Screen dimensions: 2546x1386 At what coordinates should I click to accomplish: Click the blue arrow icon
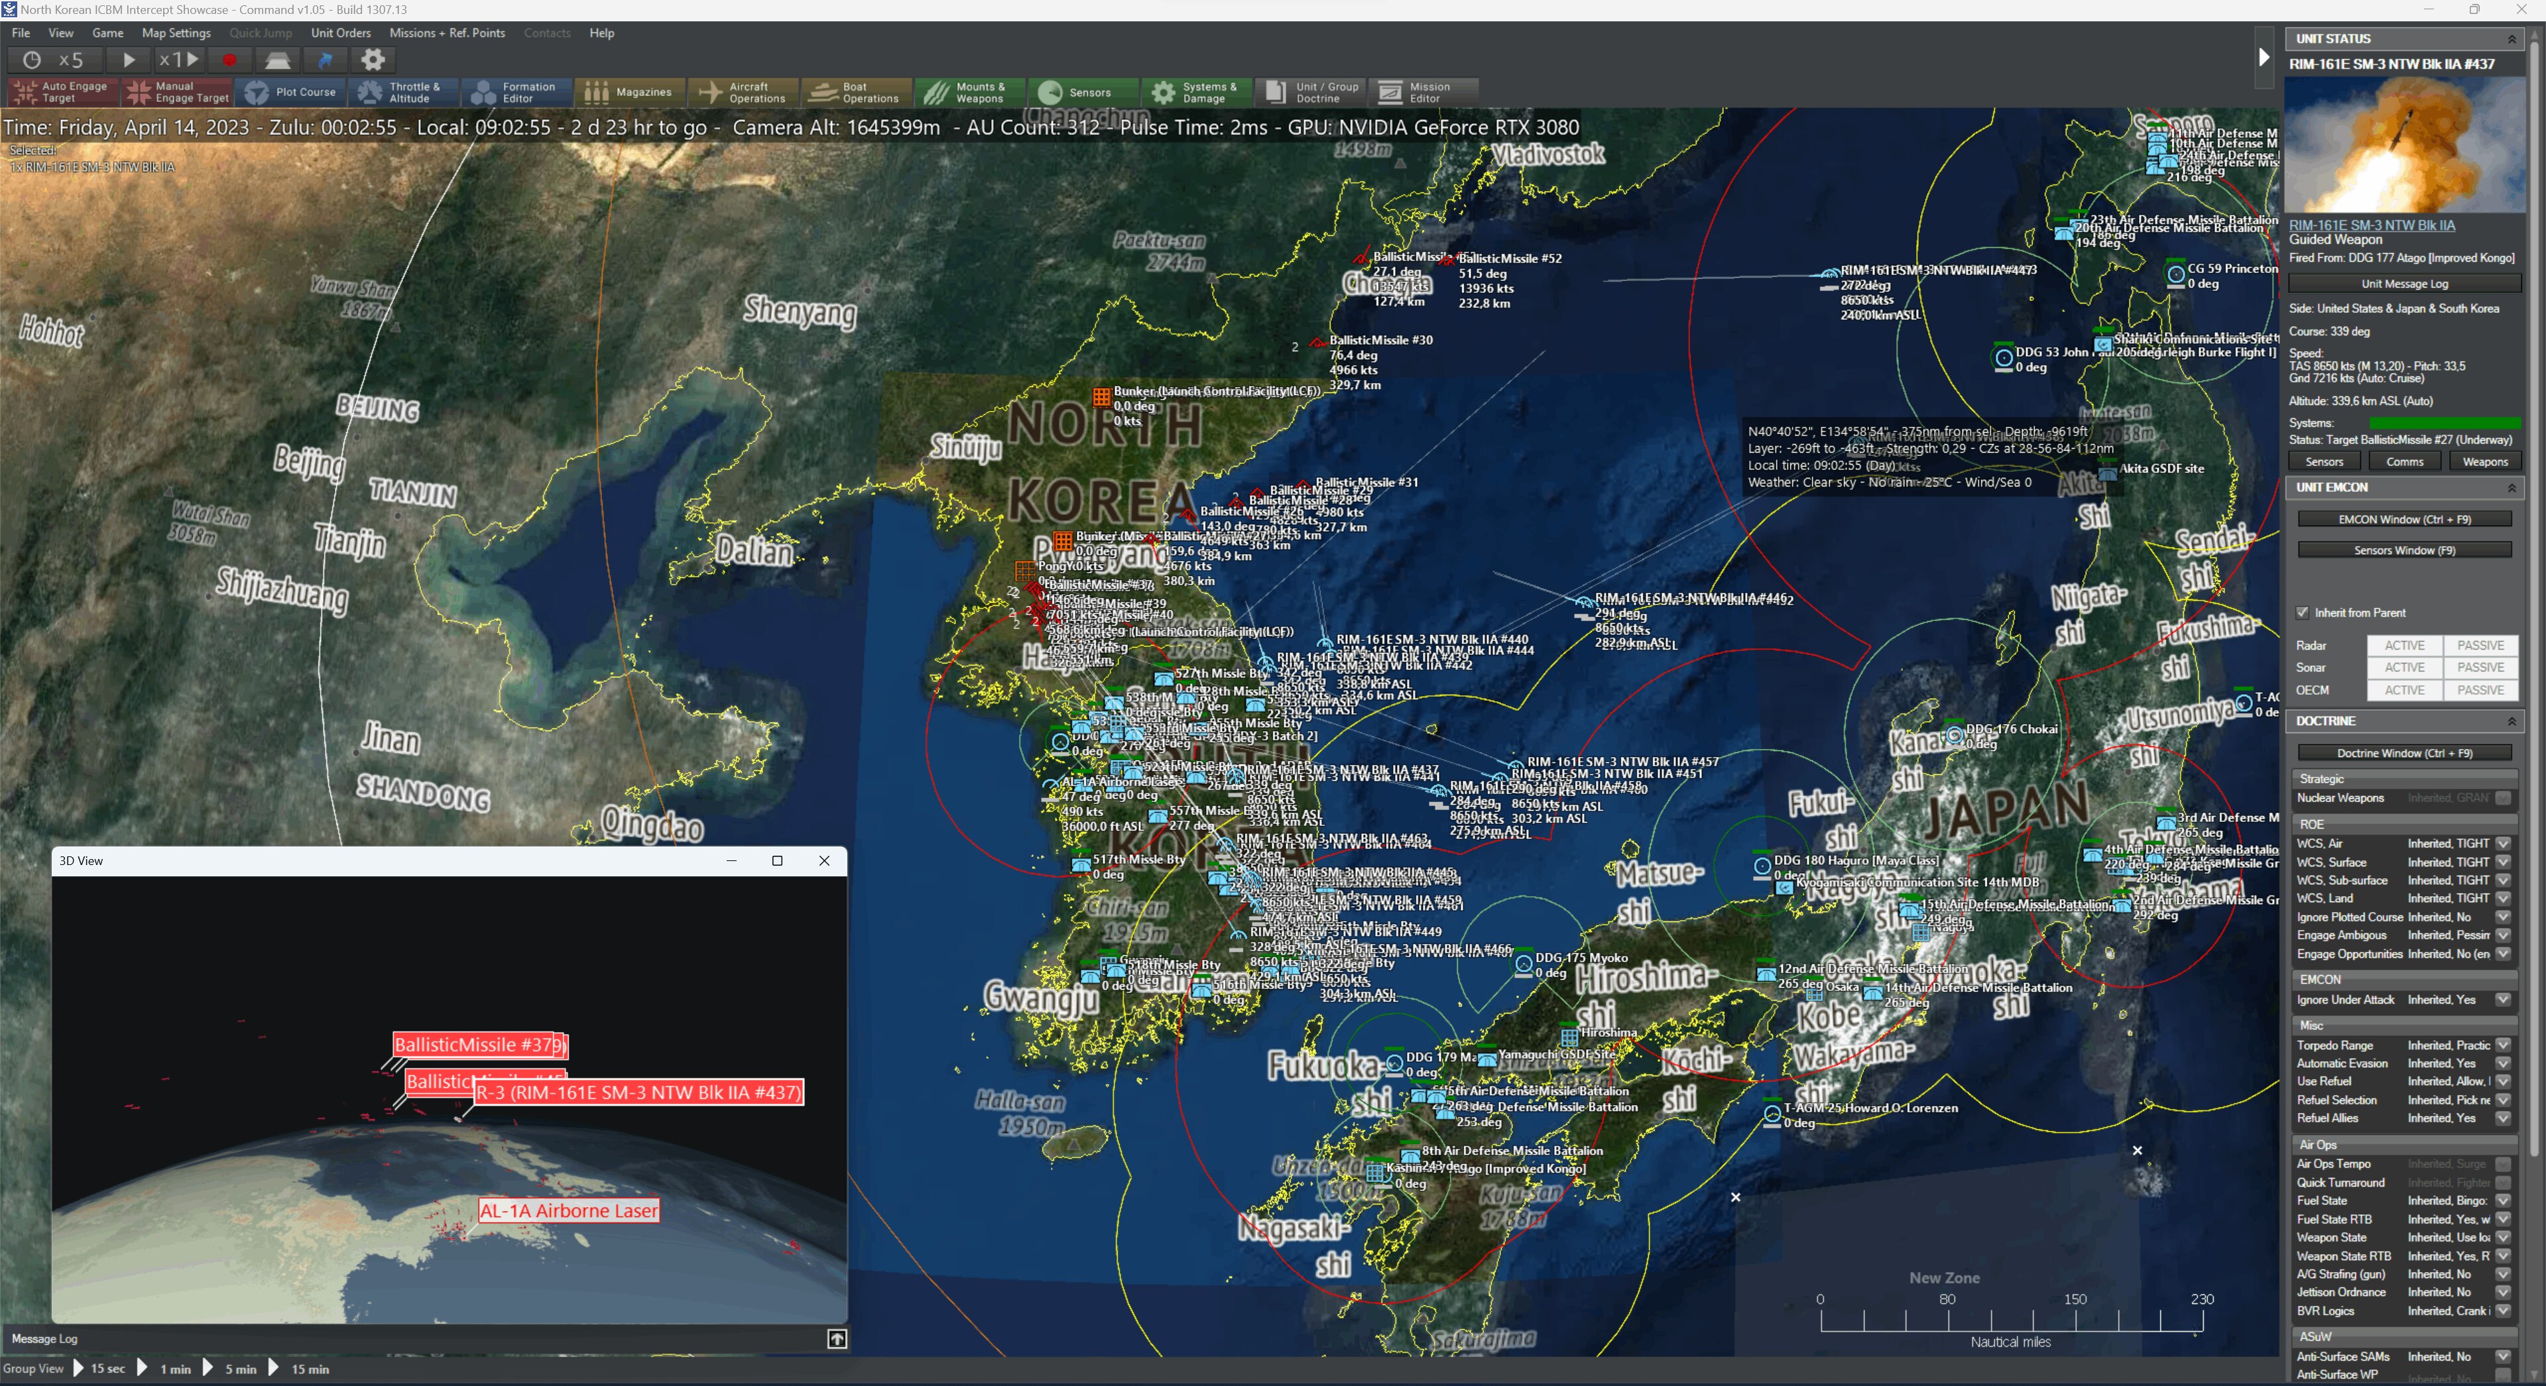[325, 60]
